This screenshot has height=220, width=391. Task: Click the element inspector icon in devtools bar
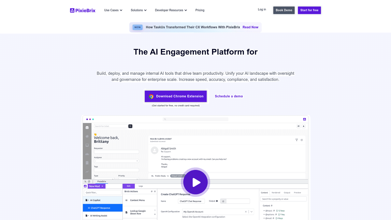pos(85,182)
